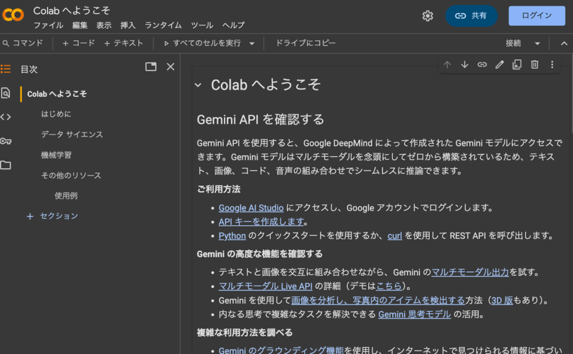
Task: Click the ログイン button
Action: click(537, 16)
